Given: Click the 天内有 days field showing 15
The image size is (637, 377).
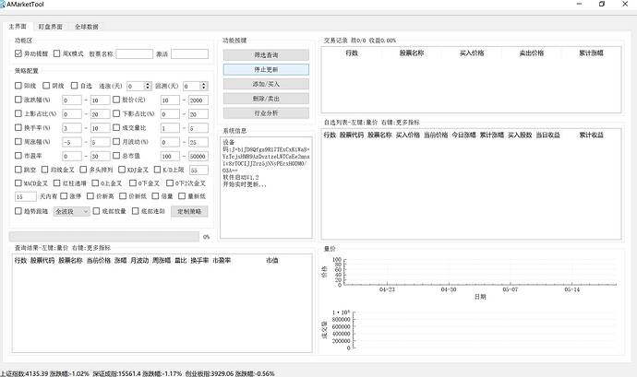Looking at the screenshot, I should tap(26, 197).
